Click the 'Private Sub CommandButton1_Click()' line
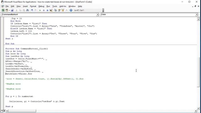This screenshot has height=113, width=201. [27, 49]
